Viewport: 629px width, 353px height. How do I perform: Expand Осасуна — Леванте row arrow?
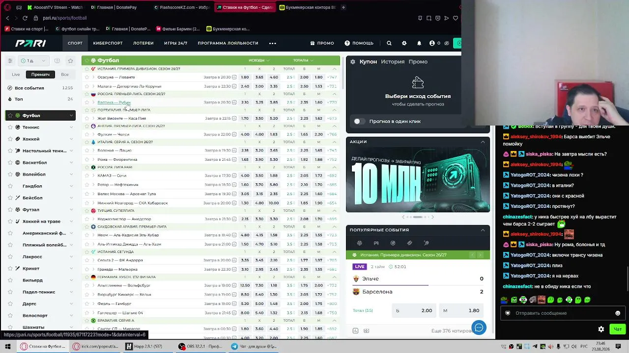point(93,77)
